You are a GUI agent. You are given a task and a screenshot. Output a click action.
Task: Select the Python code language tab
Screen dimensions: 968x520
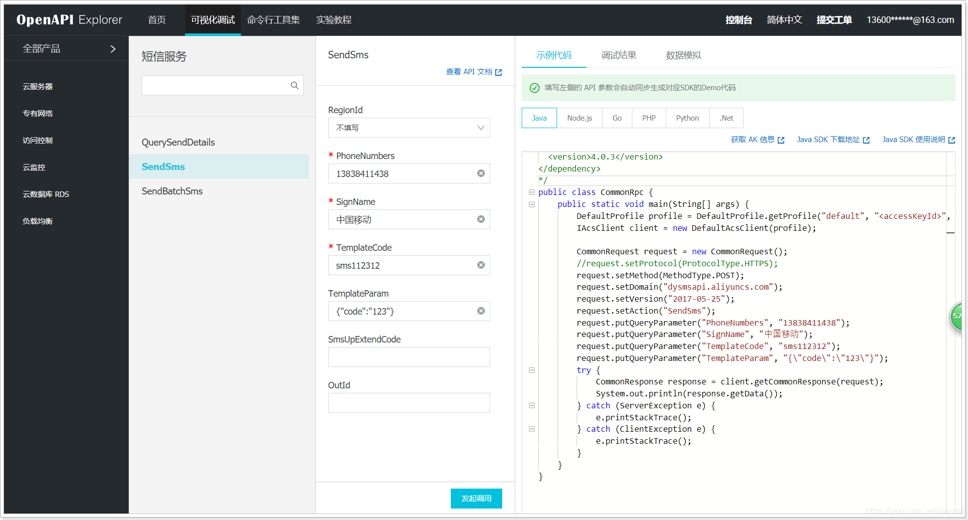(687, 118)
